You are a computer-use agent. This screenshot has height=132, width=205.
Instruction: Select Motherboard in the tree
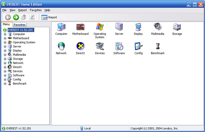click(x=21, y=38)
